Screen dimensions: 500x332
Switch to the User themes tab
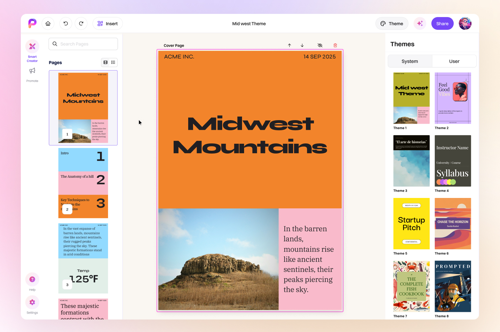pyautogui.click(x=454, y=61)
